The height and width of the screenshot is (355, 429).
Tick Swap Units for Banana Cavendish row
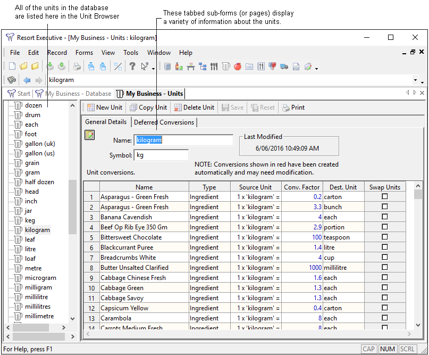pos(385,217)
